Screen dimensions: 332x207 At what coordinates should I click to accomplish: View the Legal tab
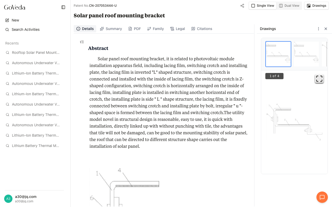click(177, 29)
